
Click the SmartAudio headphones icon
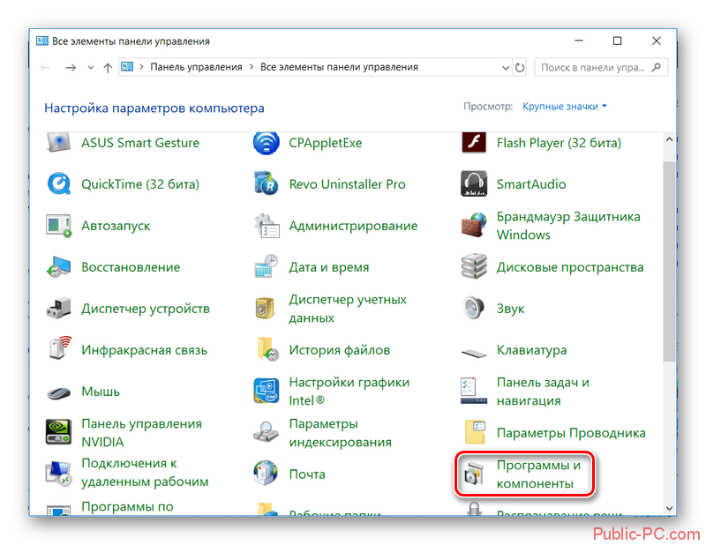474,184
